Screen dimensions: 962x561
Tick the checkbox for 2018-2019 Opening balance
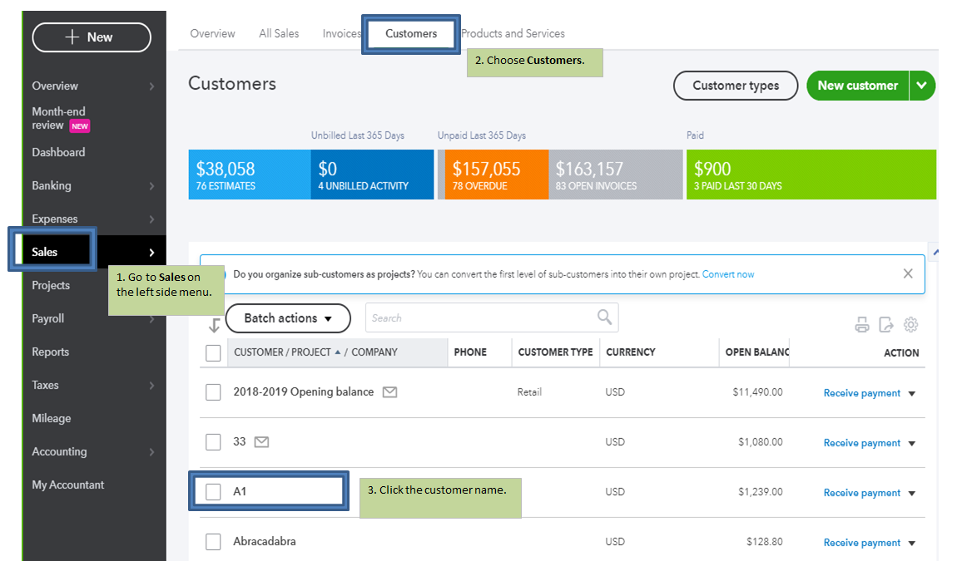[x=213, y=392]
